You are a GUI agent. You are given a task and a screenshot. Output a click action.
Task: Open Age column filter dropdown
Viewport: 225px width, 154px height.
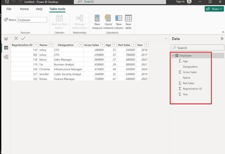[x=115, y=45]
